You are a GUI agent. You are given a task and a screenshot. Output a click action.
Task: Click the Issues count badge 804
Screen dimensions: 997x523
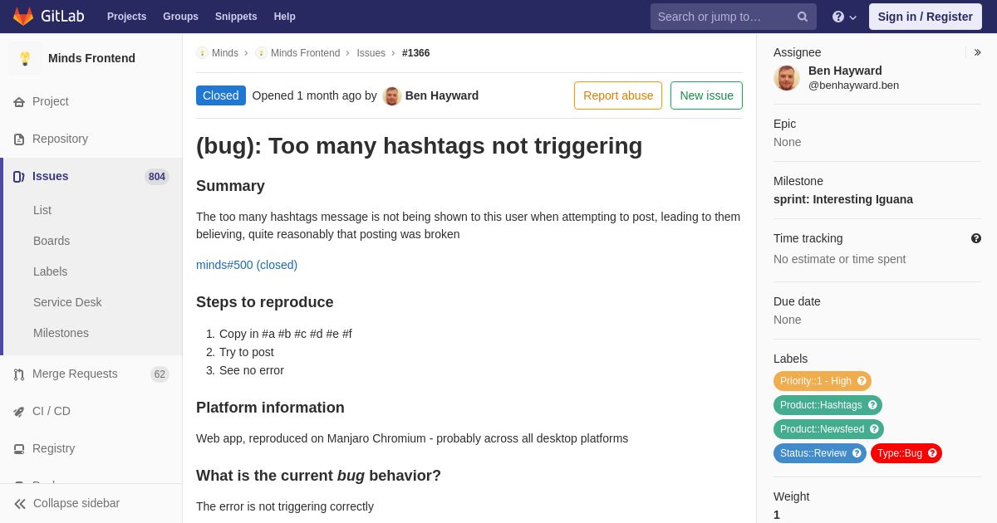tap(157, 177)
